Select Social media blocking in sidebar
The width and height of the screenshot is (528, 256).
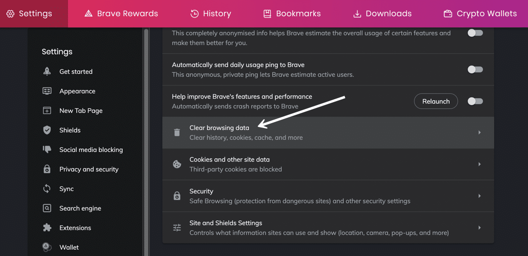click(x=91, y=149)
